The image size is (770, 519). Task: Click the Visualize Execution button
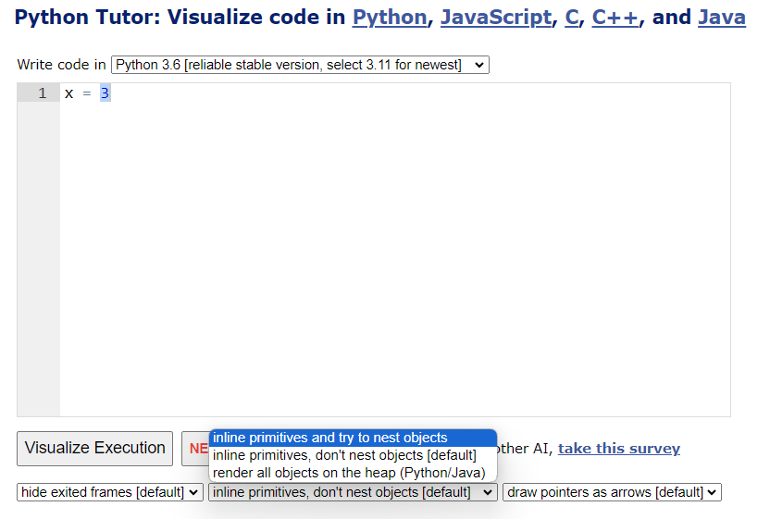[x=94, y=449]
